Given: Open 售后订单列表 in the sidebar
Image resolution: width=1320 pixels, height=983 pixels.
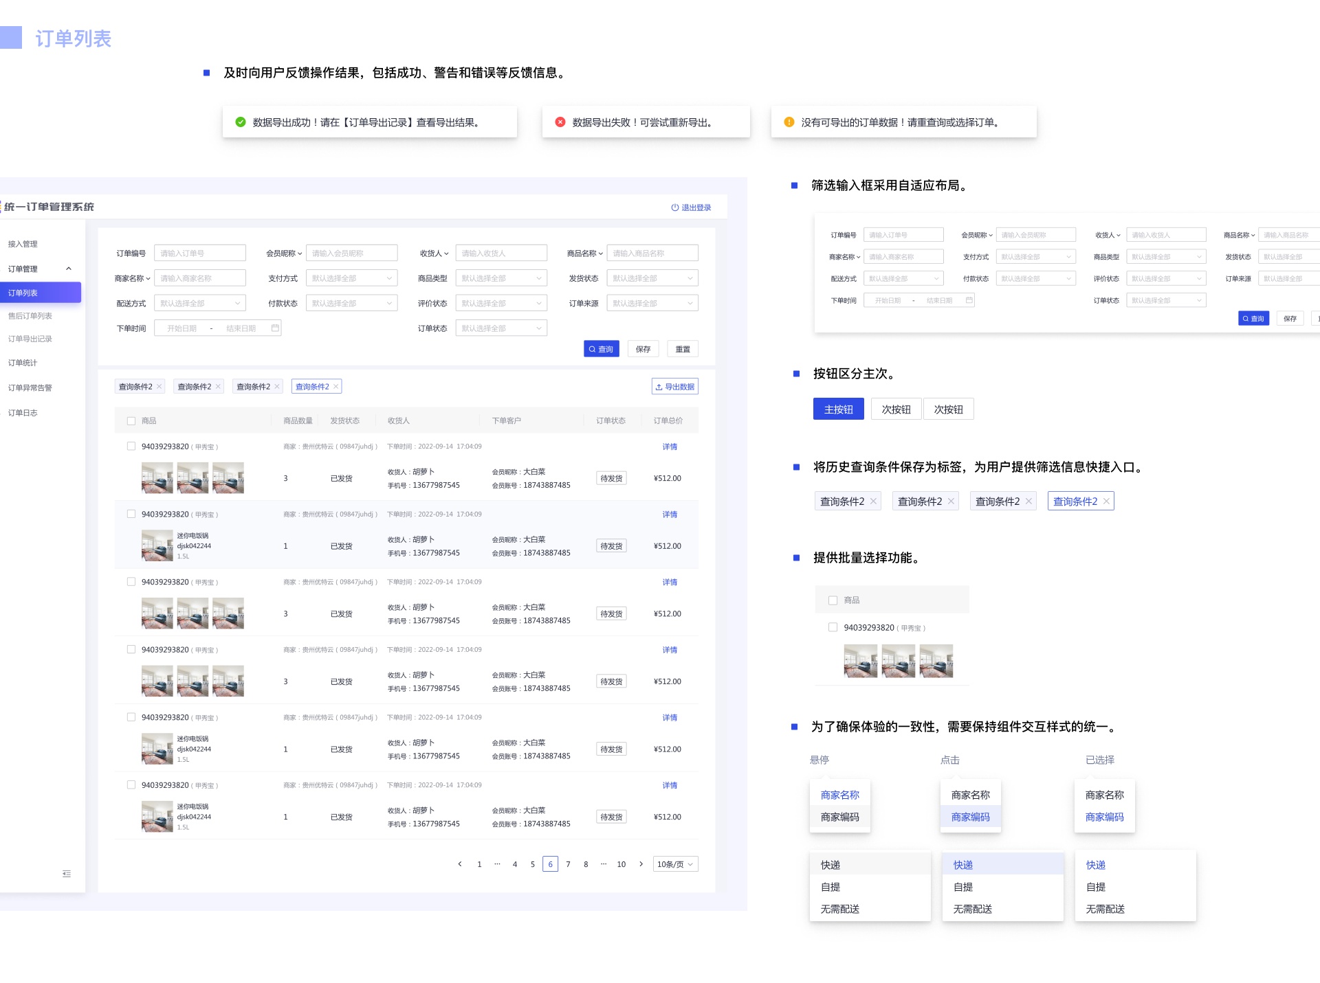Looking at the screenshot, I should (x=30, y=316).
